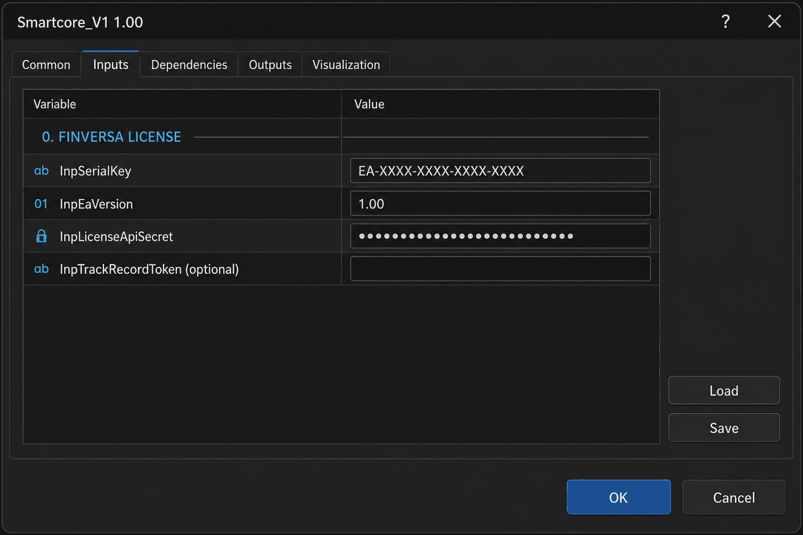Click the lock icon beside InpLicenseApiSecret

(41, 236)
